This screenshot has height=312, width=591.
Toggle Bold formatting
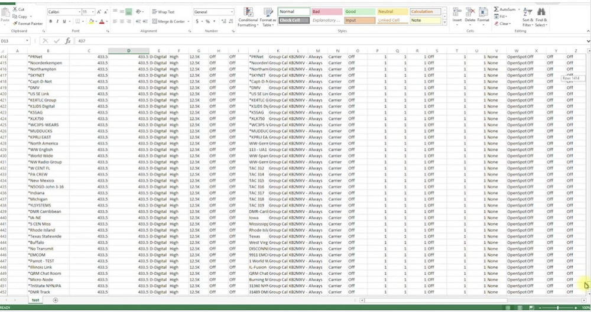coord(51,21)
